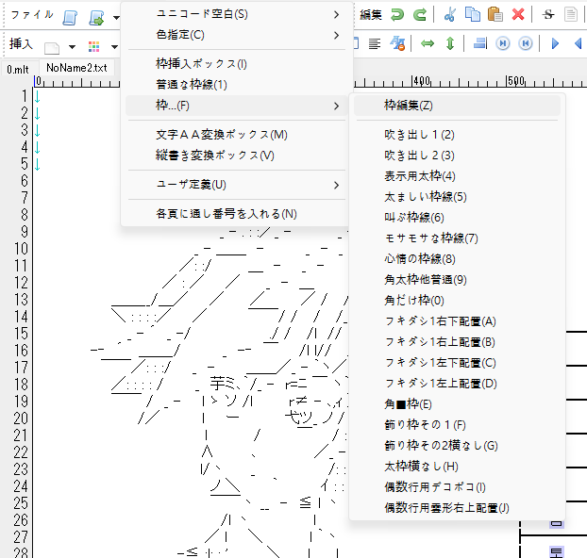Click the colored grid insert icon
587x558 pixels.
click(94, 47)
